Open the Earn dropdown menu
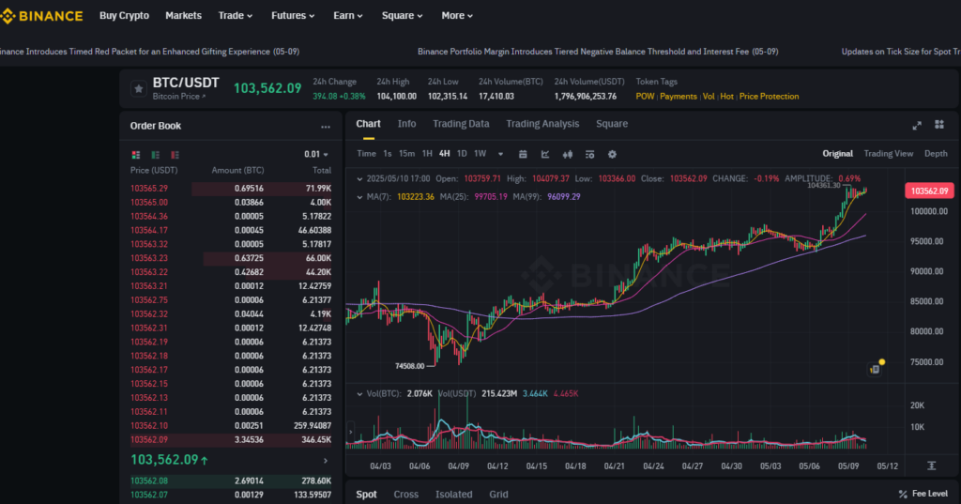The width and height of the screenshot is (961, 504). tap(348, 16)
